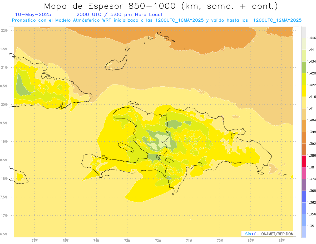Click the light gray topmost legend swatch above 1.446

click(x=304, y=32)
